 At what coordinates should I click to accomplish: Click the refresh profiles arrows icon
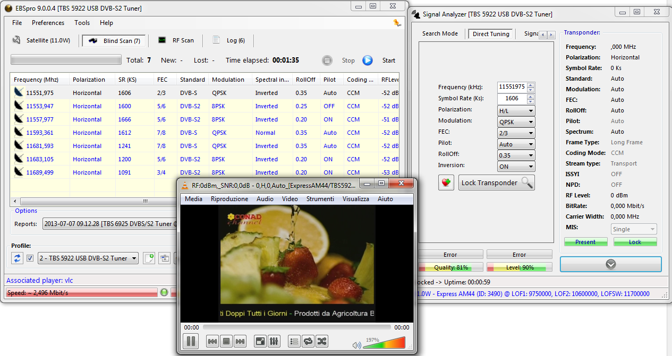tap(17, 258)
